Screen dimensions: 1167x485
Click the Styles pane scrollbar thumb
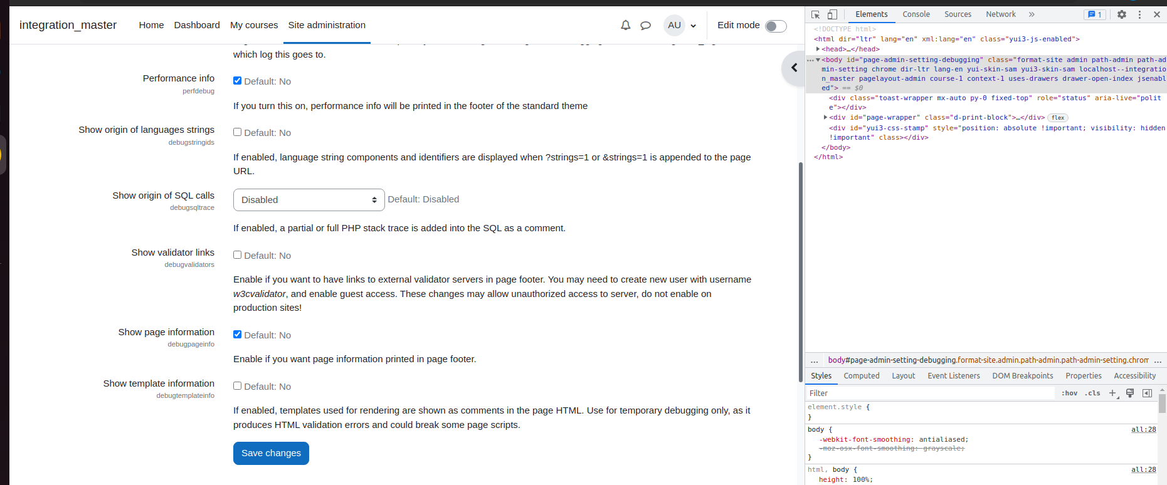1162,404
